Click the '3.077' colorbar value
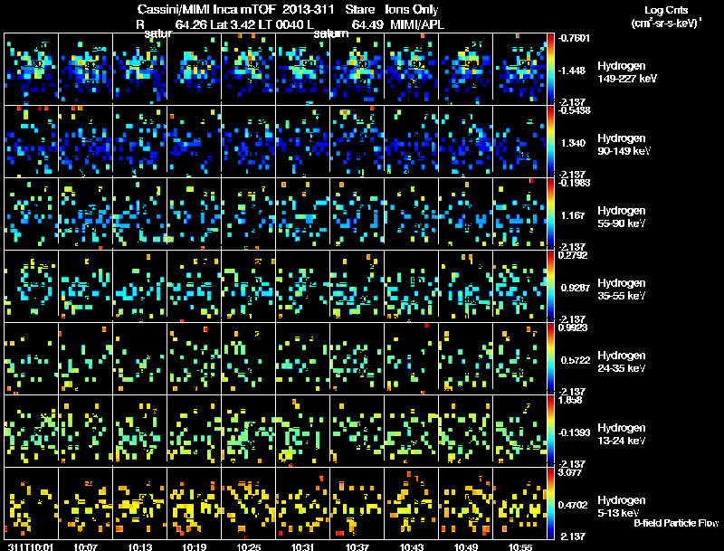The width and height of the screenshot is (724, 551). pos(570,472)
